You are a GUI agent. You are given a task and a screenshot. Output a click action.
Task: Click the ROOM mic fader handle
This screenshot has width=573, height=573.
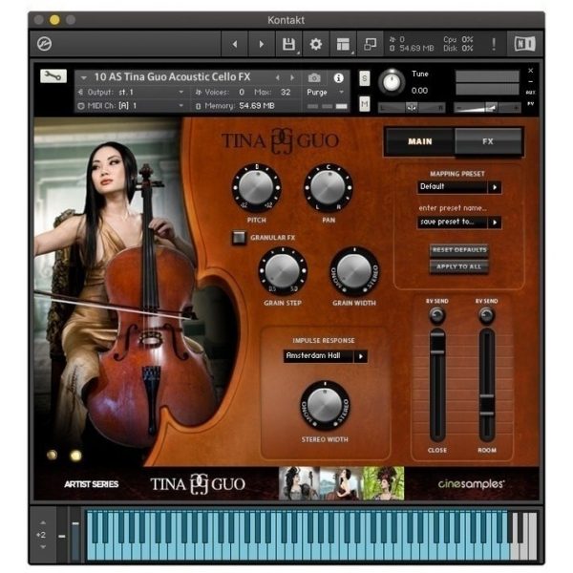487,405
